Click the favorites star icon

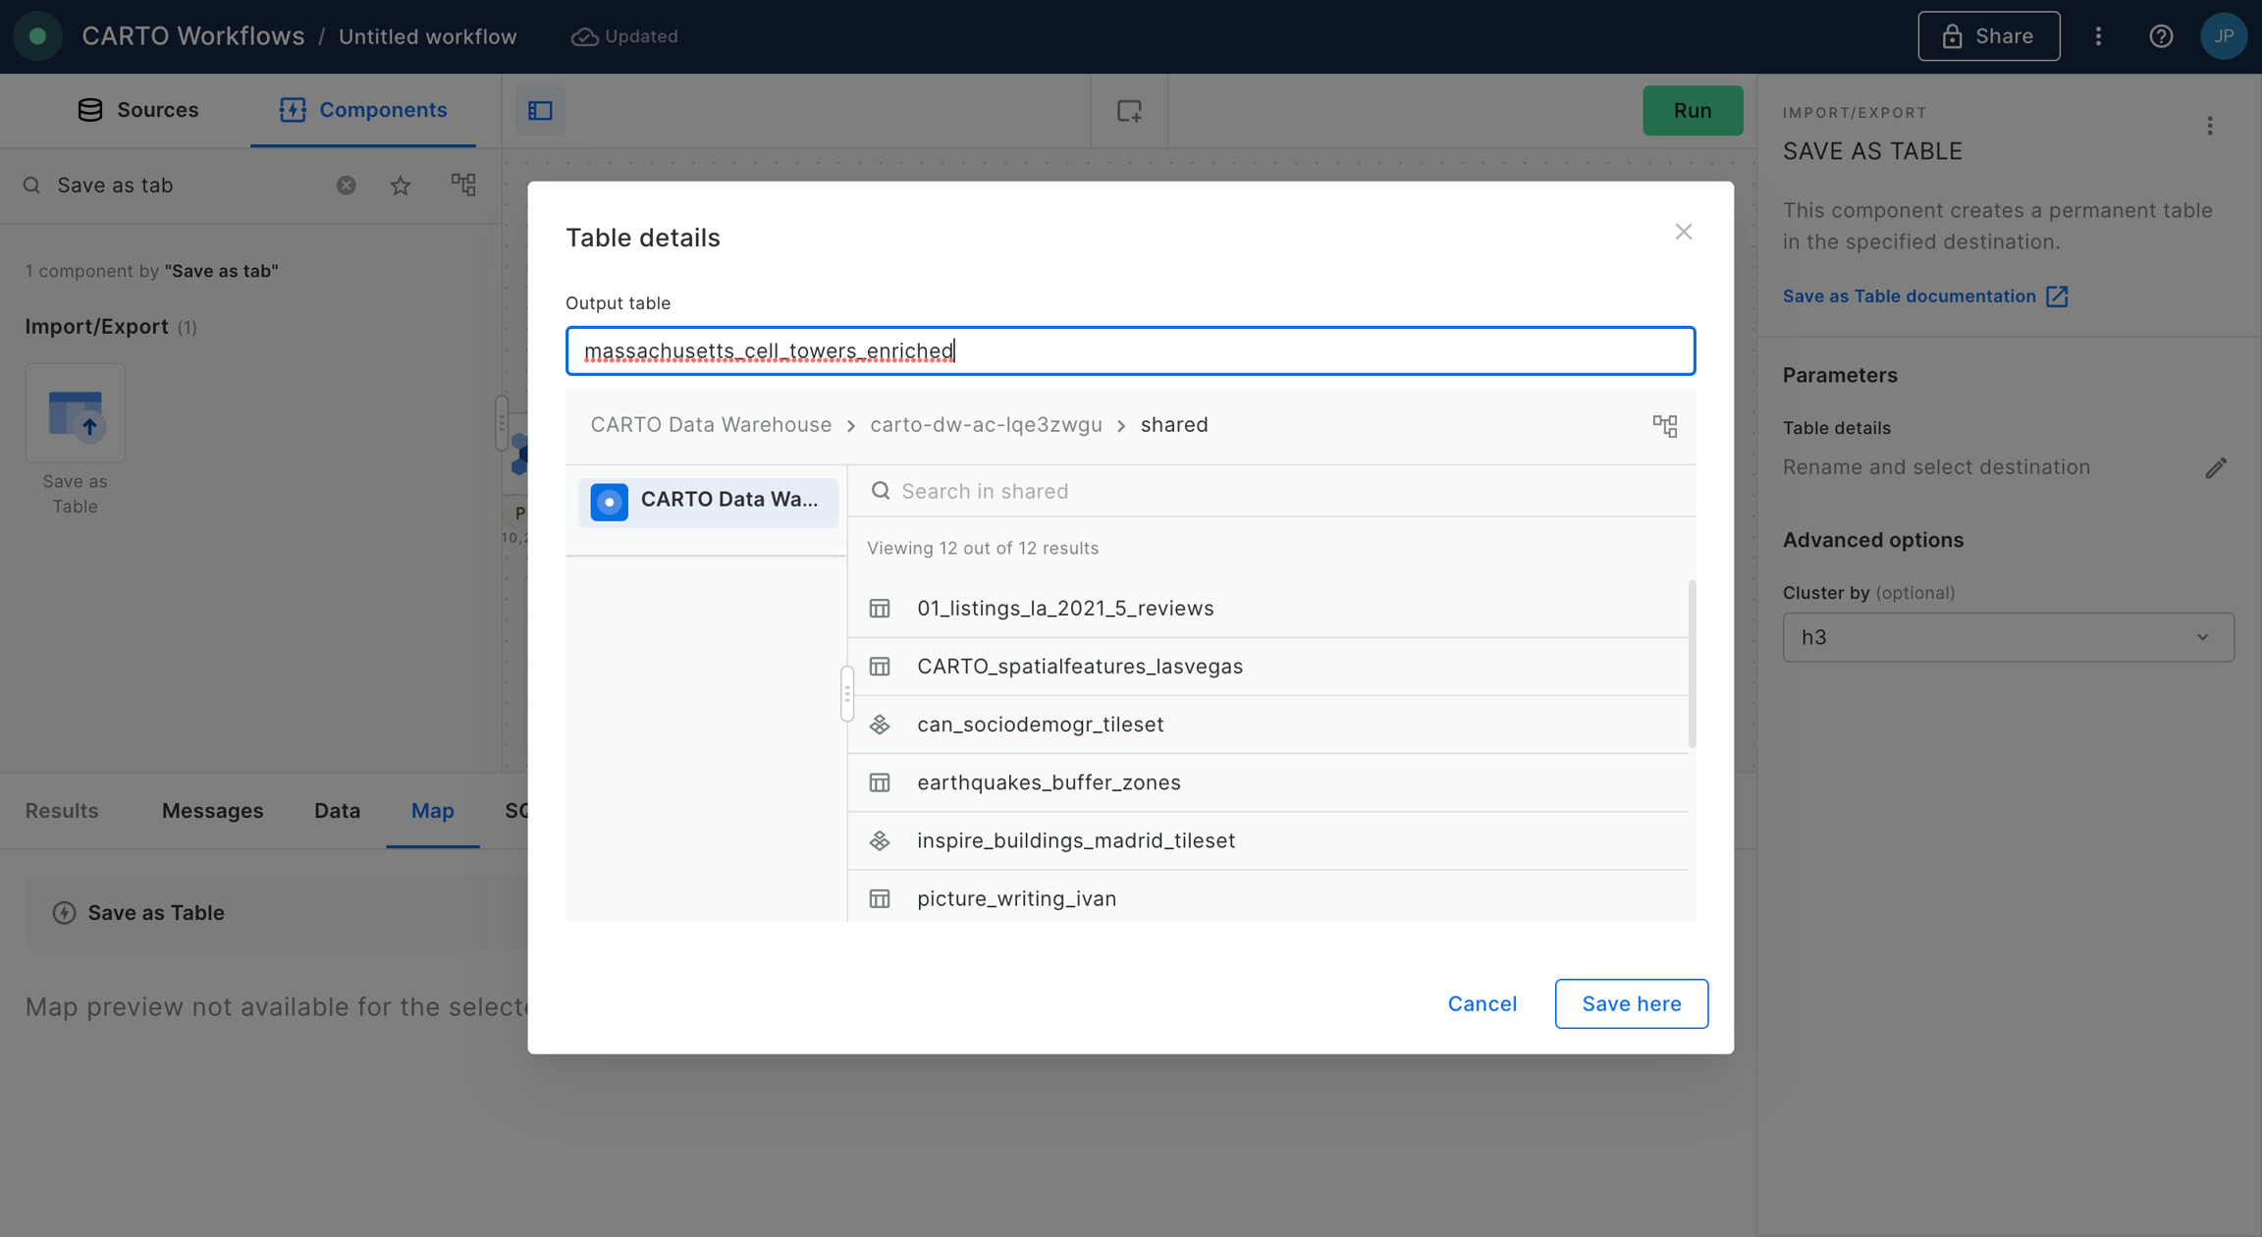coord(400,185)
